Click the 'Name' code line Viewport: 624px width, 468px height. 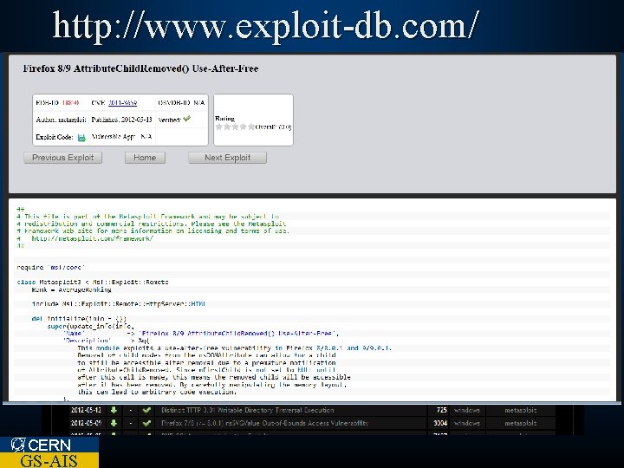click(201, 334)
